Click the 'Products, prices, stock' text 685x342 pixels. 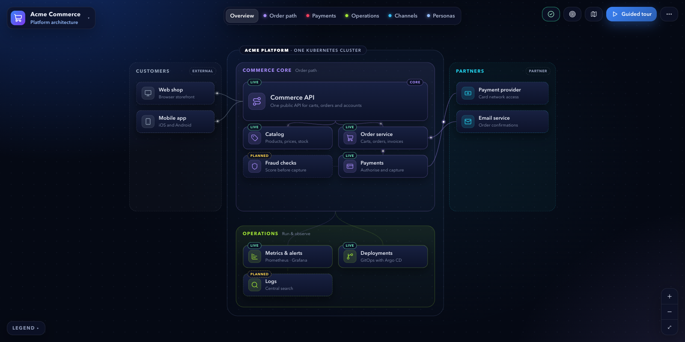286,142
